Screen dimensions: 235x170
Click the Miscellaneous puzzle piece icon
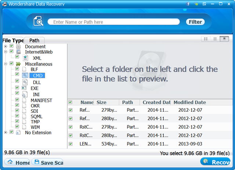tap(18, 64)
